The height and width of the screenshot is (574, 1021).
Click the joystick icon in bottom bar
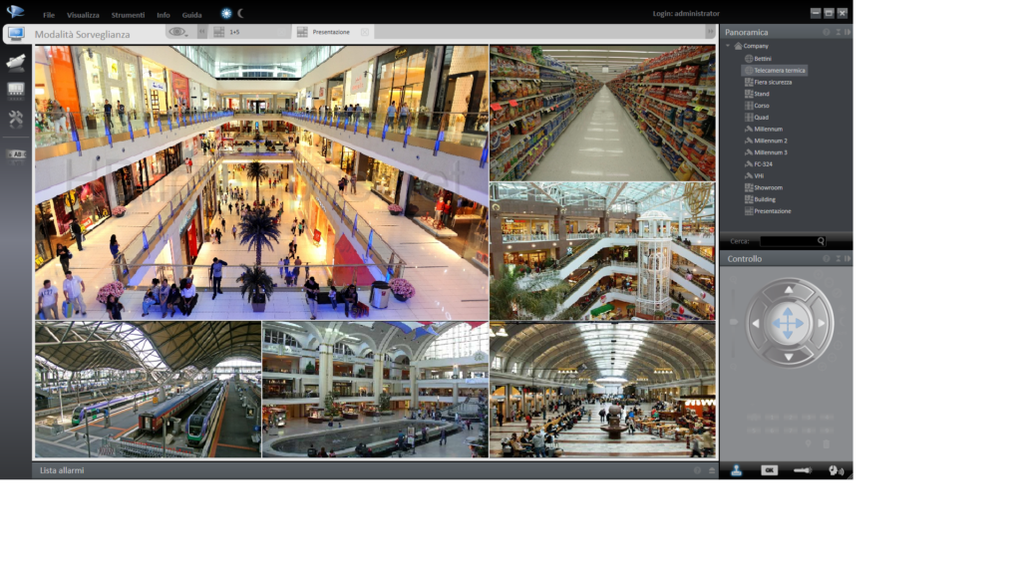[736, 470]
